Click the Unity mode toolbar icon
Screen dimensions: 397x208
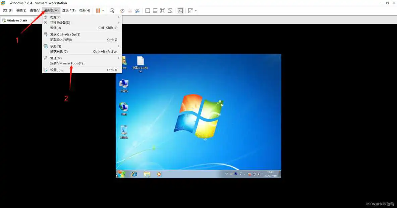pyautogui.click(x=170, y=10)
